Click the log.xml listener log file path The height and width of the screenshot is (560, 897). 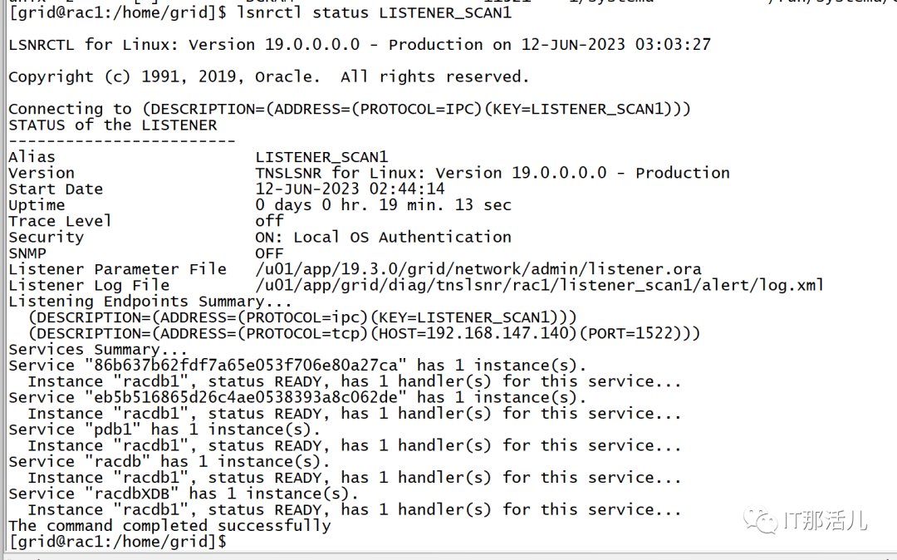[x=540, y=285]
